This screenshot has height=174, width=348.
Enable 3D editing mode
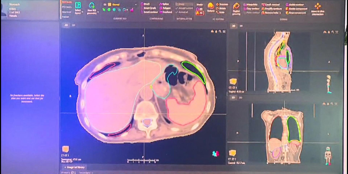pyautogui.click(x=200, y=13)
